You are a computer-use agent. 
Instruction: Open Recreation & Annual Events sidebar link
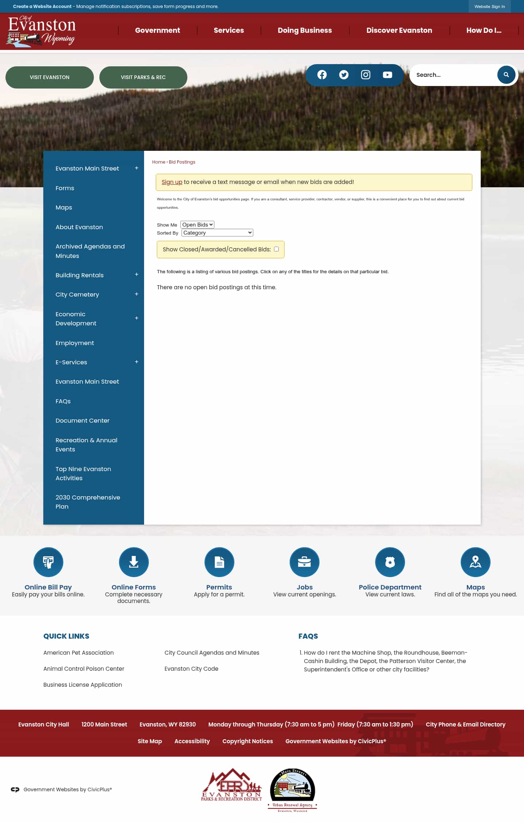click(87, 445)
